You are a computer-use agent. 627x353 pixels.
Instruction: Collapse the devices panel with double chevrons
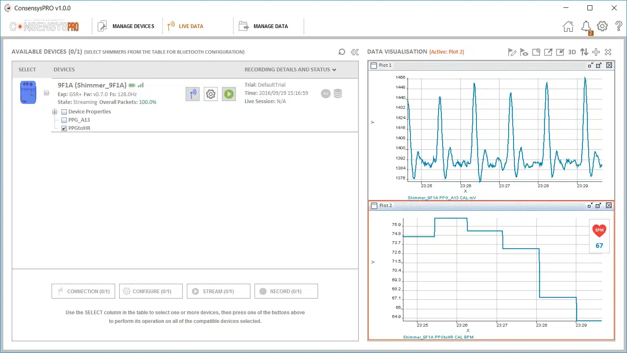(x=355, y=52)
